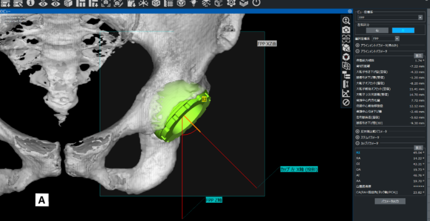Click the second camera capture icon
Screen dimensions: 430x221
(119, 3)
